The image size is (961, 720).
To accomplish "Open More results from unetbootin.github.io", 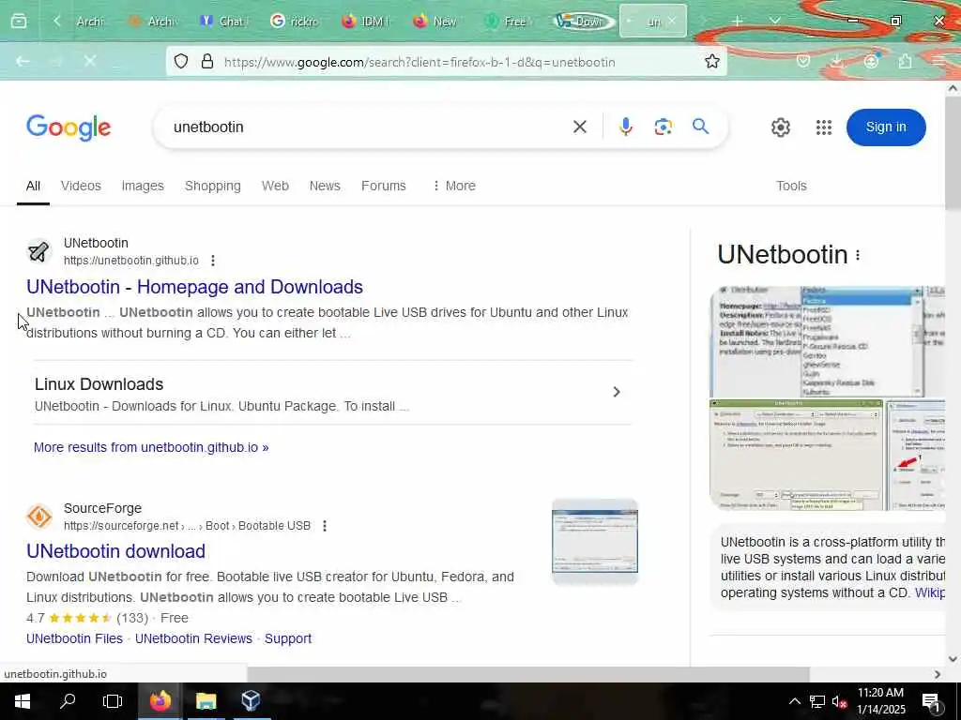I will 151,447.
